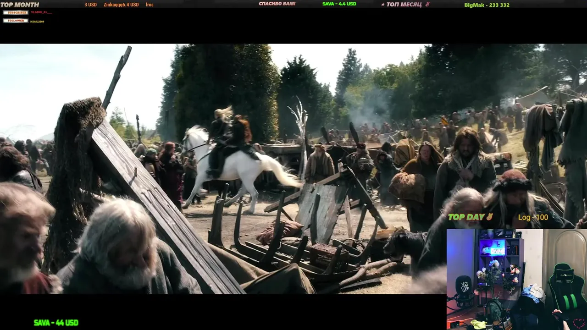
Task: Click the movie video frame
Action: 293,169
